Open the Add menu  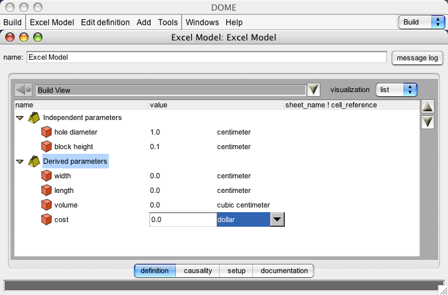(x=144, y=23)
